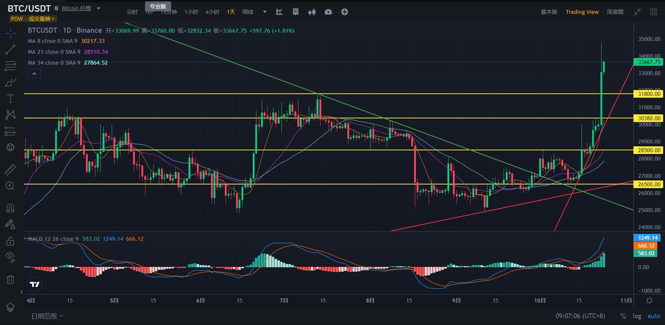Select the brush drawing tool
Screen dimensions: 665x325
click(x=10, y=82)
